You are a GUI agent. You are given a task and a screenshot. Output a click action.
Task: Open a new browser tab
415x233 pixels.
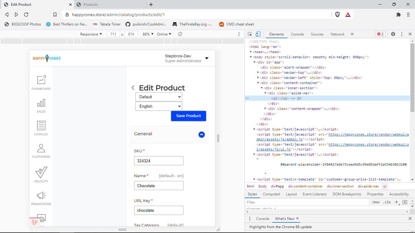pyautogui.click(x=151, y=5)
